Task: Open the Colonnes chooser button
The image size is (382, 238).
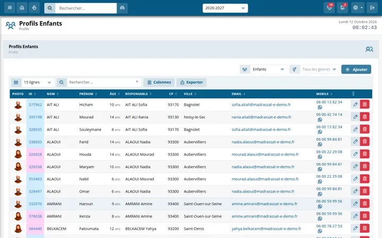Action: (x=159, y=83)
